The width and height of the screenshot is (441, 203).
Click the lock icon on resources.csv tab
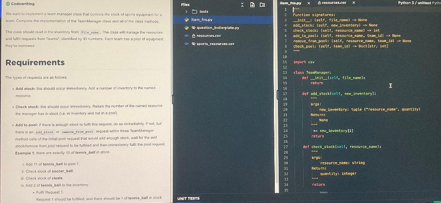pos(319,3)
